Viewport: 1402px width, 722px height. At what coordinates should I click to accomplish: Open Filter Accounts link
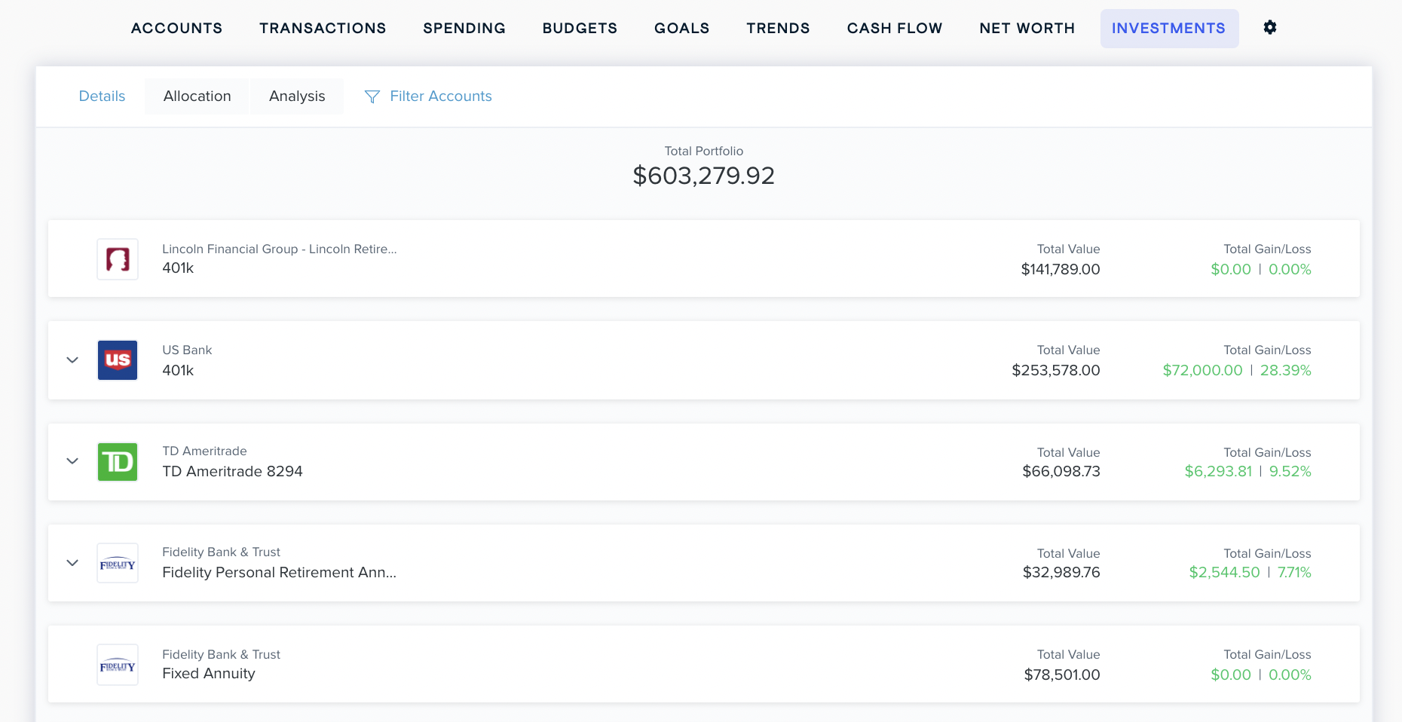pyautogui.click(x=440, y=96)
